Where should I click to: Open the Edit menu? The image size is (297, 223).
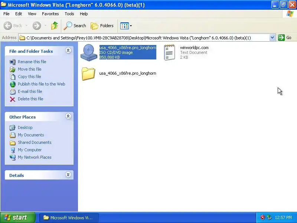(19, 14)
